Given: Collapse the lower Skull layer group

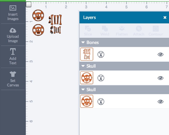Looking at the screenshot, I should coord(83,90).
